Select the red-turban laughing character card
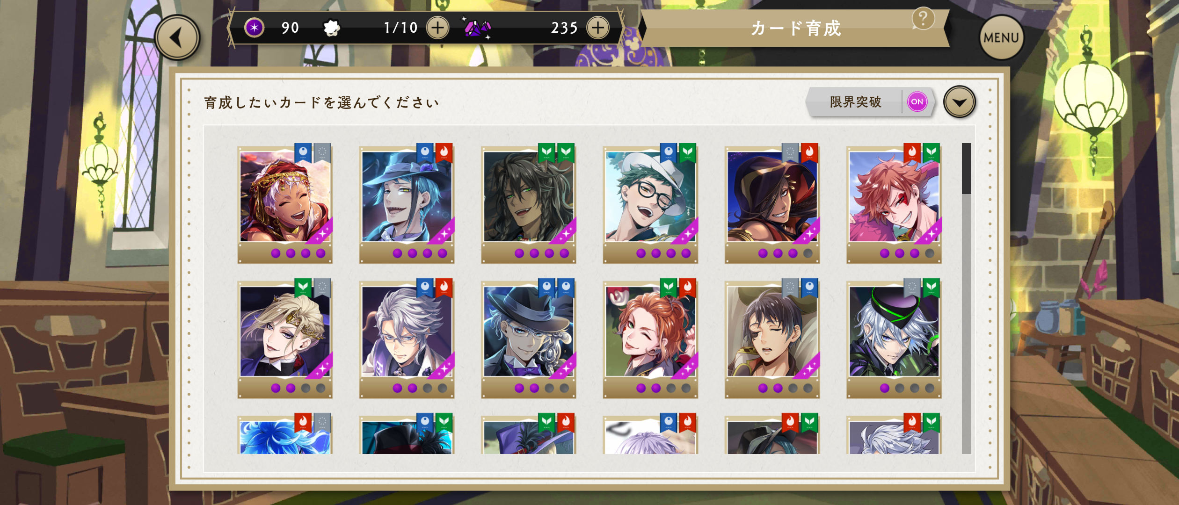The height and width of the screenshot is (505, 1179). pos(285,203)
